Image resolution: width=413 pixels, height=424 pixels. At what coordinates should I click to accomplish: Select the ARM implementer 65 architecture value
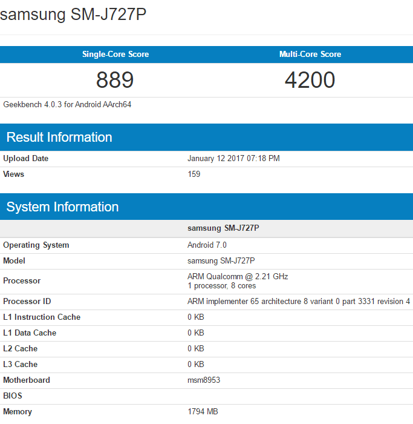point(299,301)
